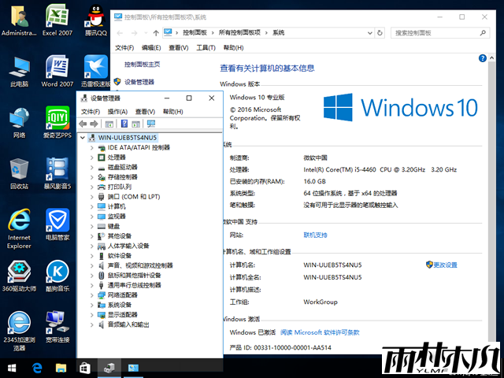Open the 酷狗音乐 desktop shortcut

pyautogui.click(x=57, y=272)
